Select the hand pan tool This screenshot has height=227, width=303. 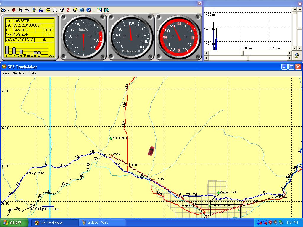[x=55, y=10]
